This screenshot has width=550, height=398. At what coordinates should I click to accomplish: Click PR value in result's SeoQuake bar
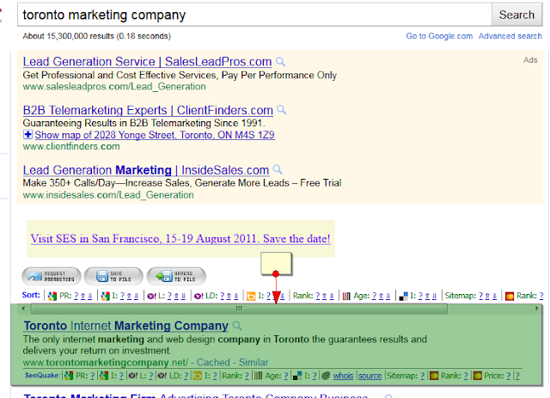(x=92, y=376)
